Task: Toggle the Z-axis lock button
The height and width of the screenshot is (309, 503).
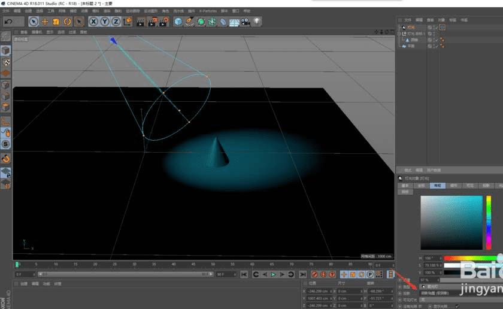Action: click(x=116, y=22)
